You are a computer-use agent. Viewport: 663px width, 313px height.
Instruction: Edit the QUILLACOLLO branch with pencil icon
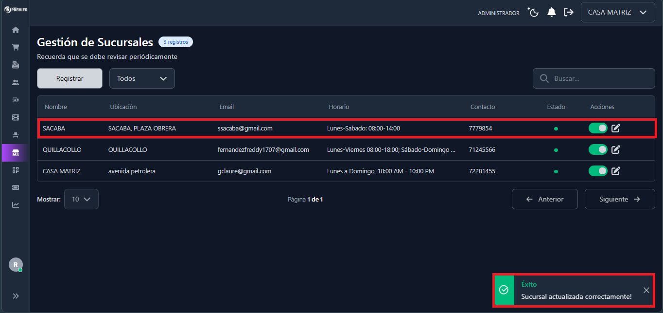click(x=615, y=149)
